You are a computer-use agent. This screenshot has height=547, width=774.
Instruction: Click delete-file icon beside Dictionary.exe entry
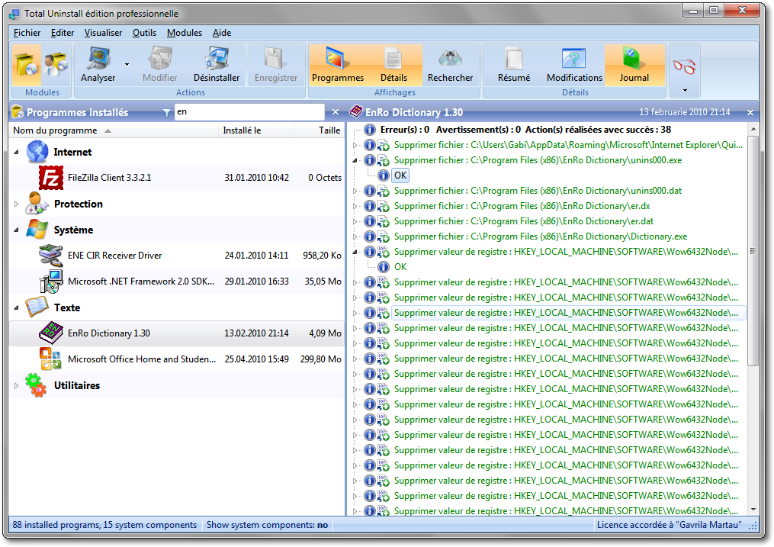pos(384,237)
